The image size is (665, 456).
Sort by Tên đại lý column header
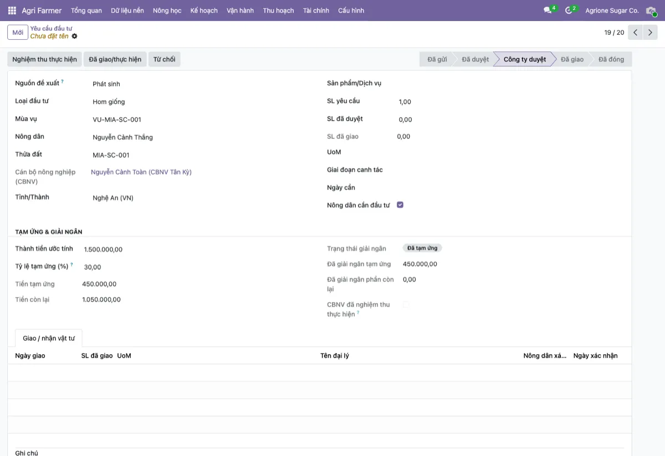335,356
